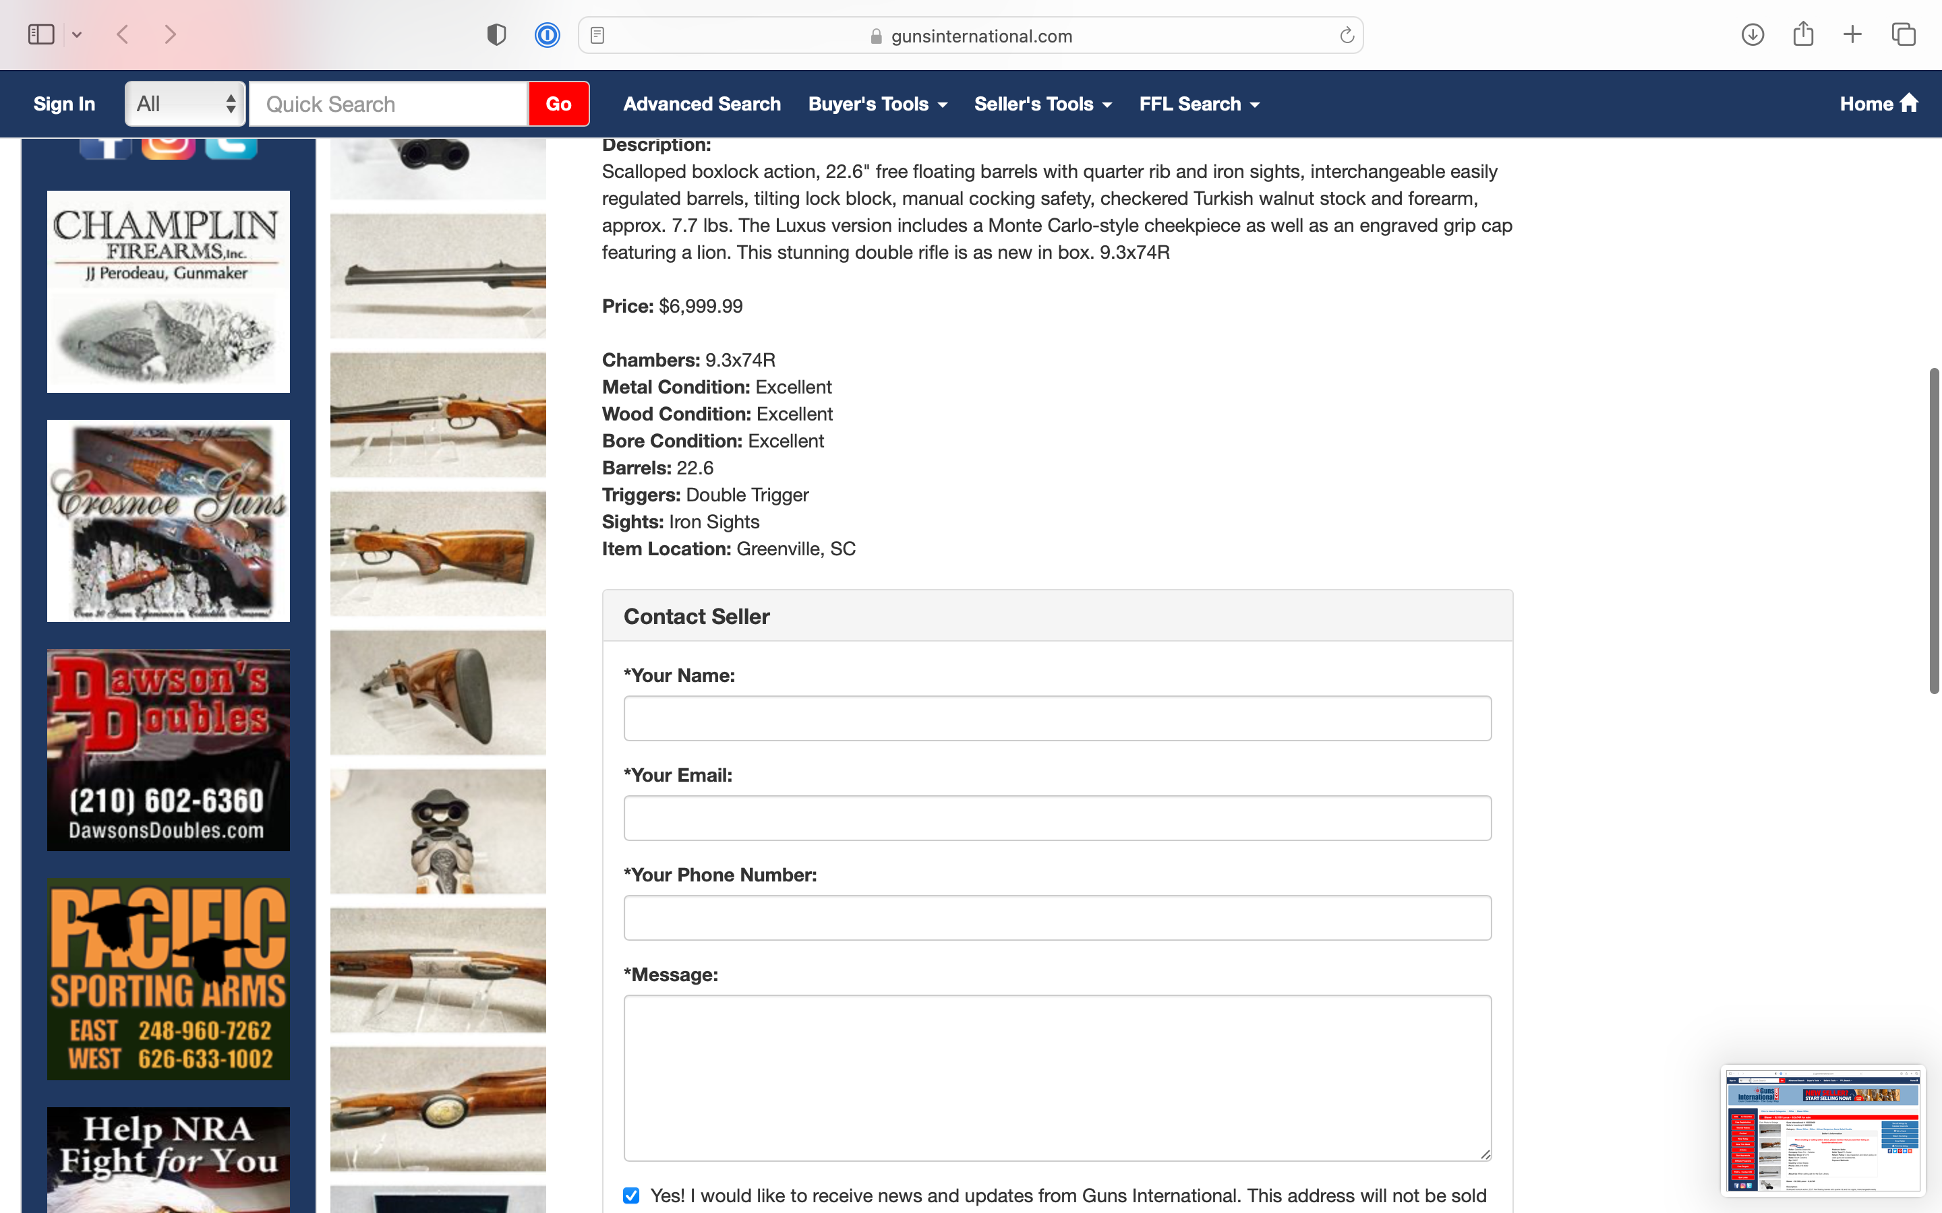This screenshot has height=1213, width=1942.
Task: View the barrel side-profile thumbnail
Action: pos(438,276)
